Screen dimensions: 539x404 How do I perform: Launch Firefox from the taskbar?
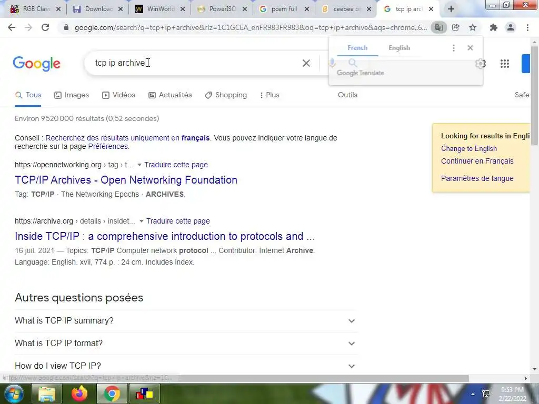79,393
